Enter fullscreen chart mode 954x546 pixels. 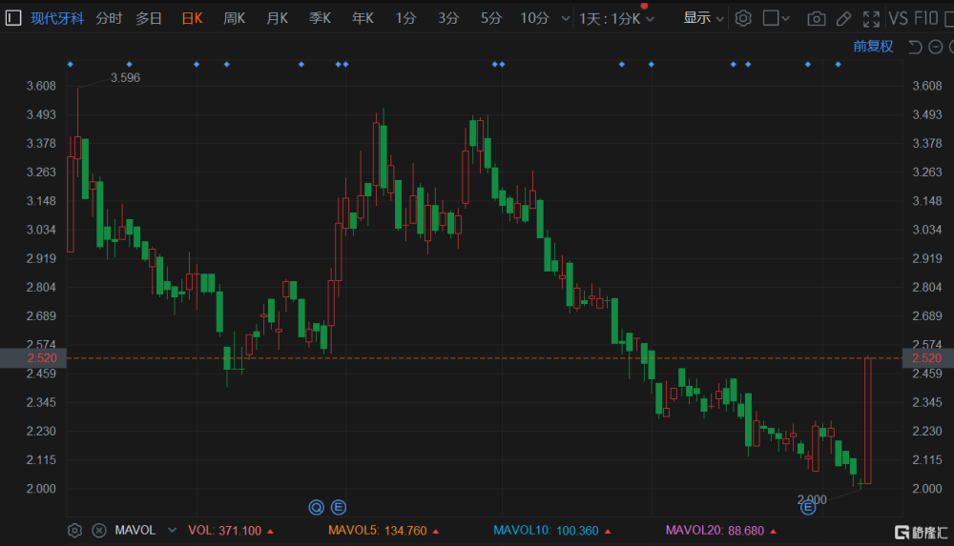[871, 19]
